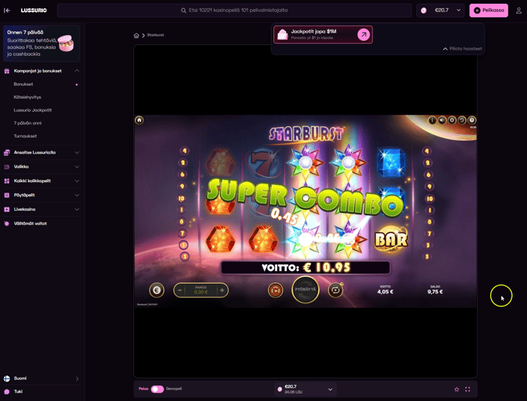Open Tuki support chat
527x401 pixels.
(18, 392)
